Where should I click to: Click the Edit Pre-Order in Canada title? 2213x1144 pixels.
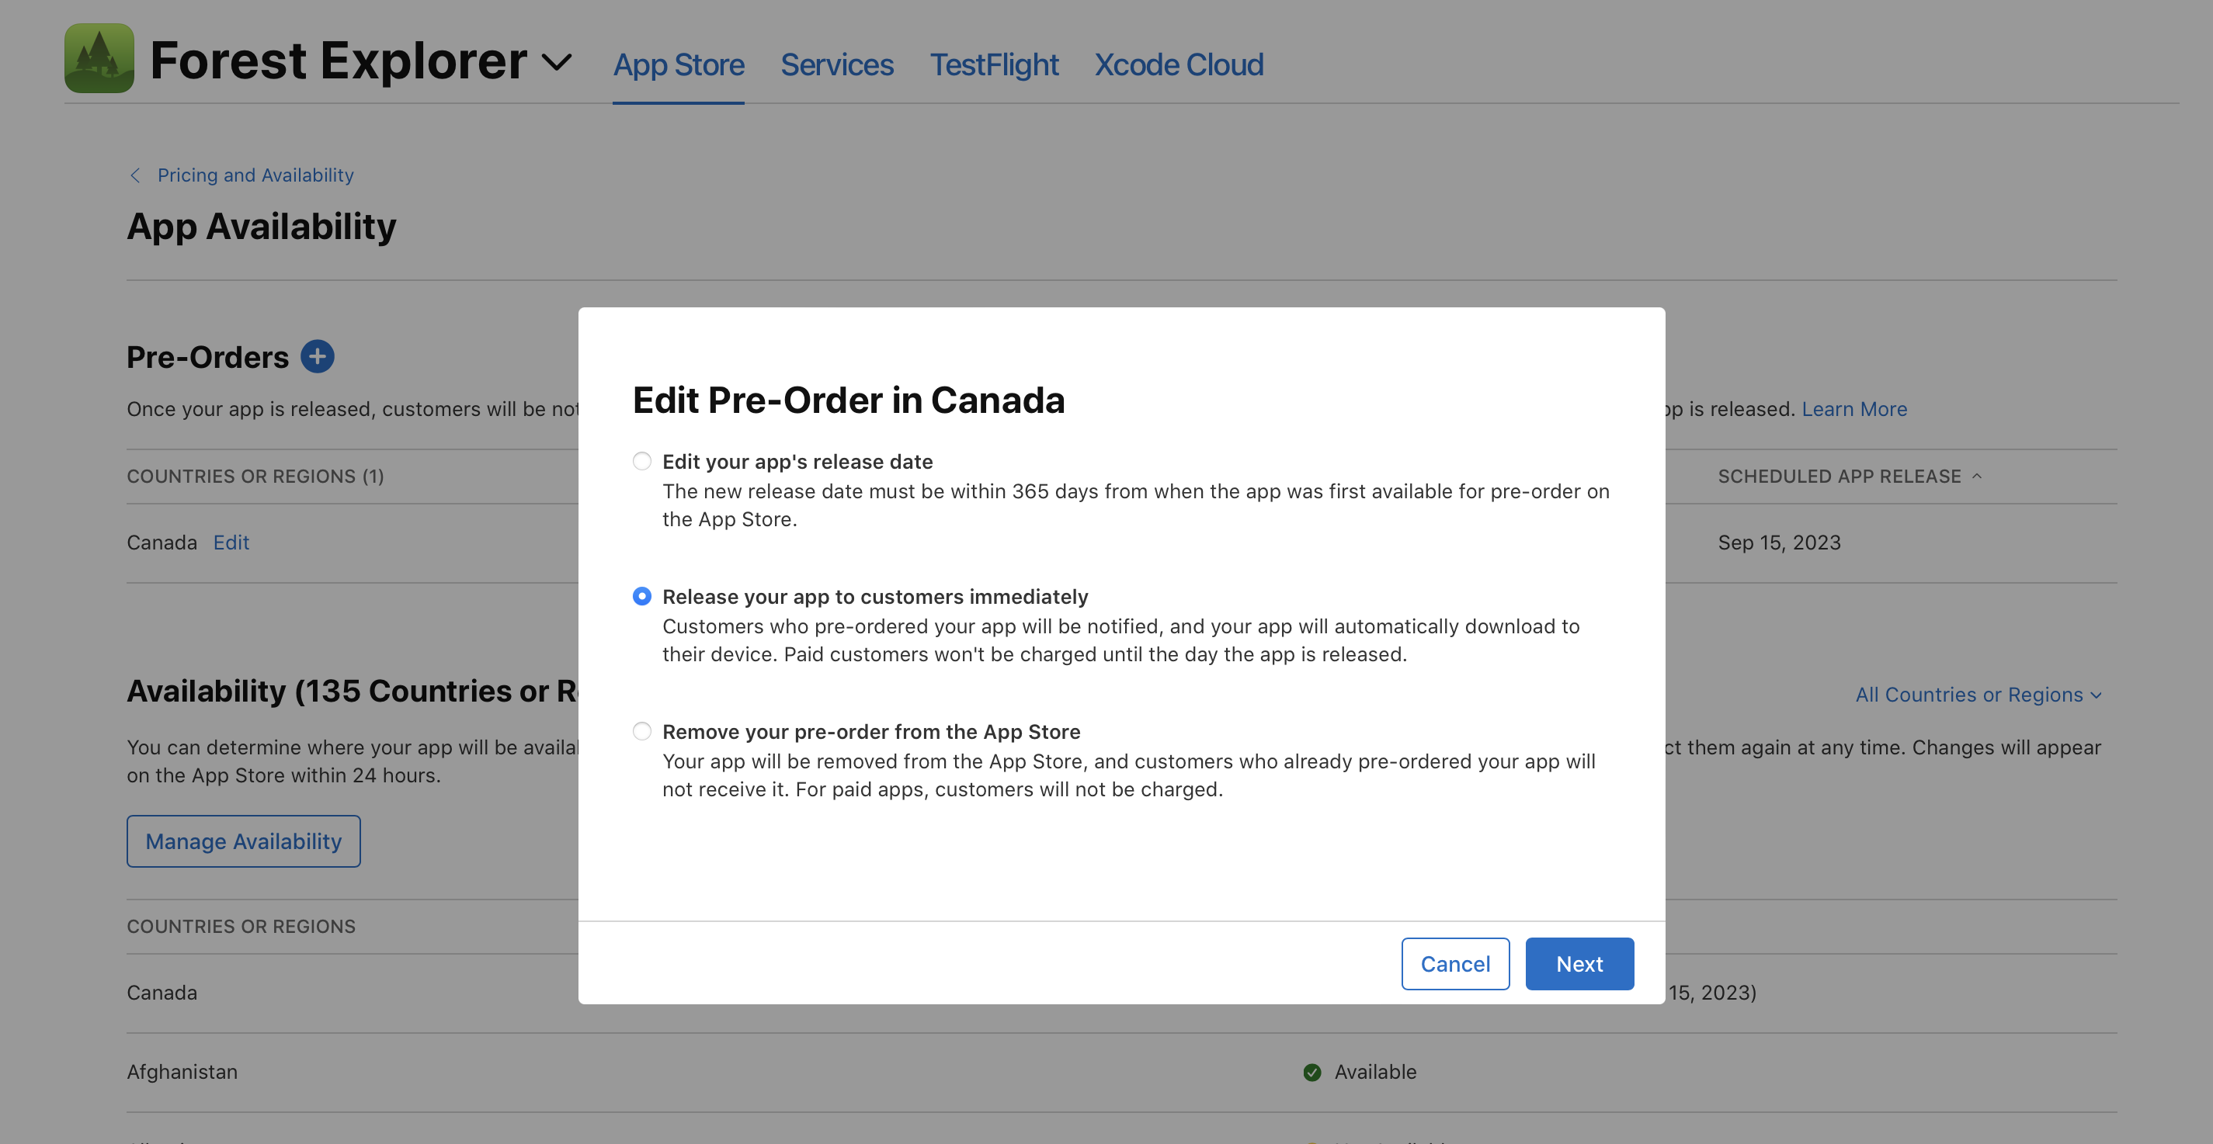pyautogui.click(x=848, y=400)
